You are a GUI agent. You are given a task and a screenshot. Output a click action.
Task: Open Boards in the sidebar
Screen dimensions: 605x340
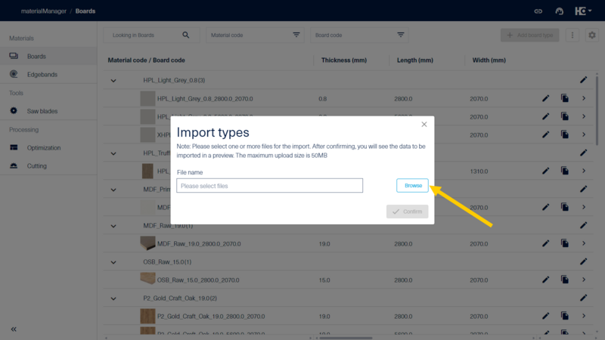point(48,56)
